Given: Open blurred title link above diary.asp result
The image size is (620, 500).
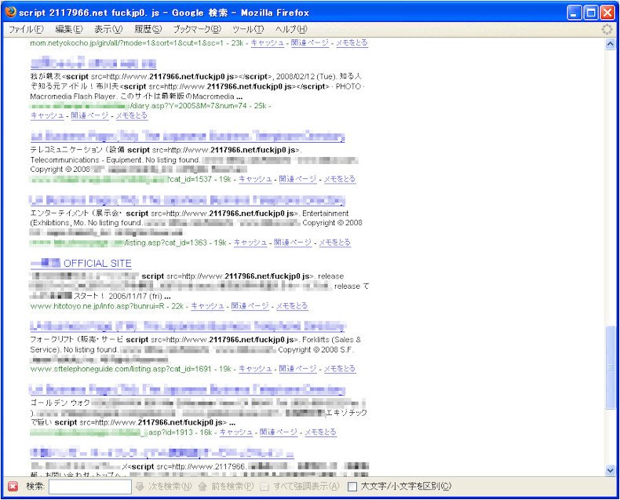Looking at the screenshot, I should coord(93,63).
